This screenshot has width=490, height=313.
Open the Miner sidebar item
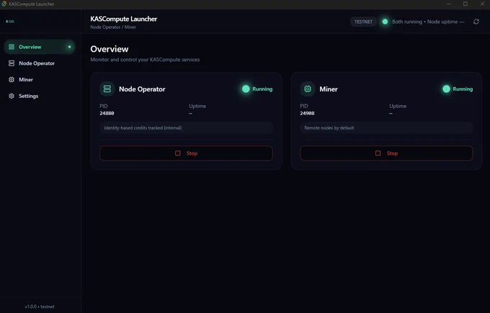40,80
